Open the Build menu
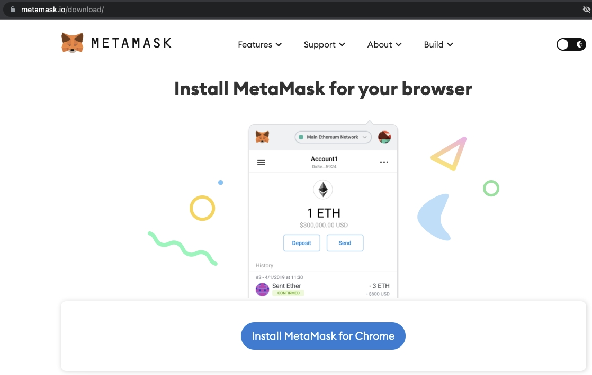The image size is (592, 375). click(438, 44)
